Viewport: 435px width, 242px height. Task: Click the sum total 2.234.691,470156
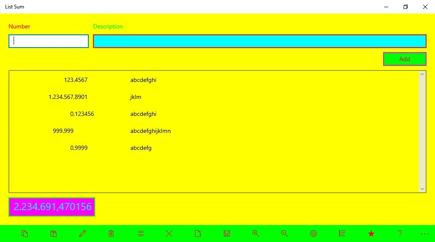[x=52, y=207]
